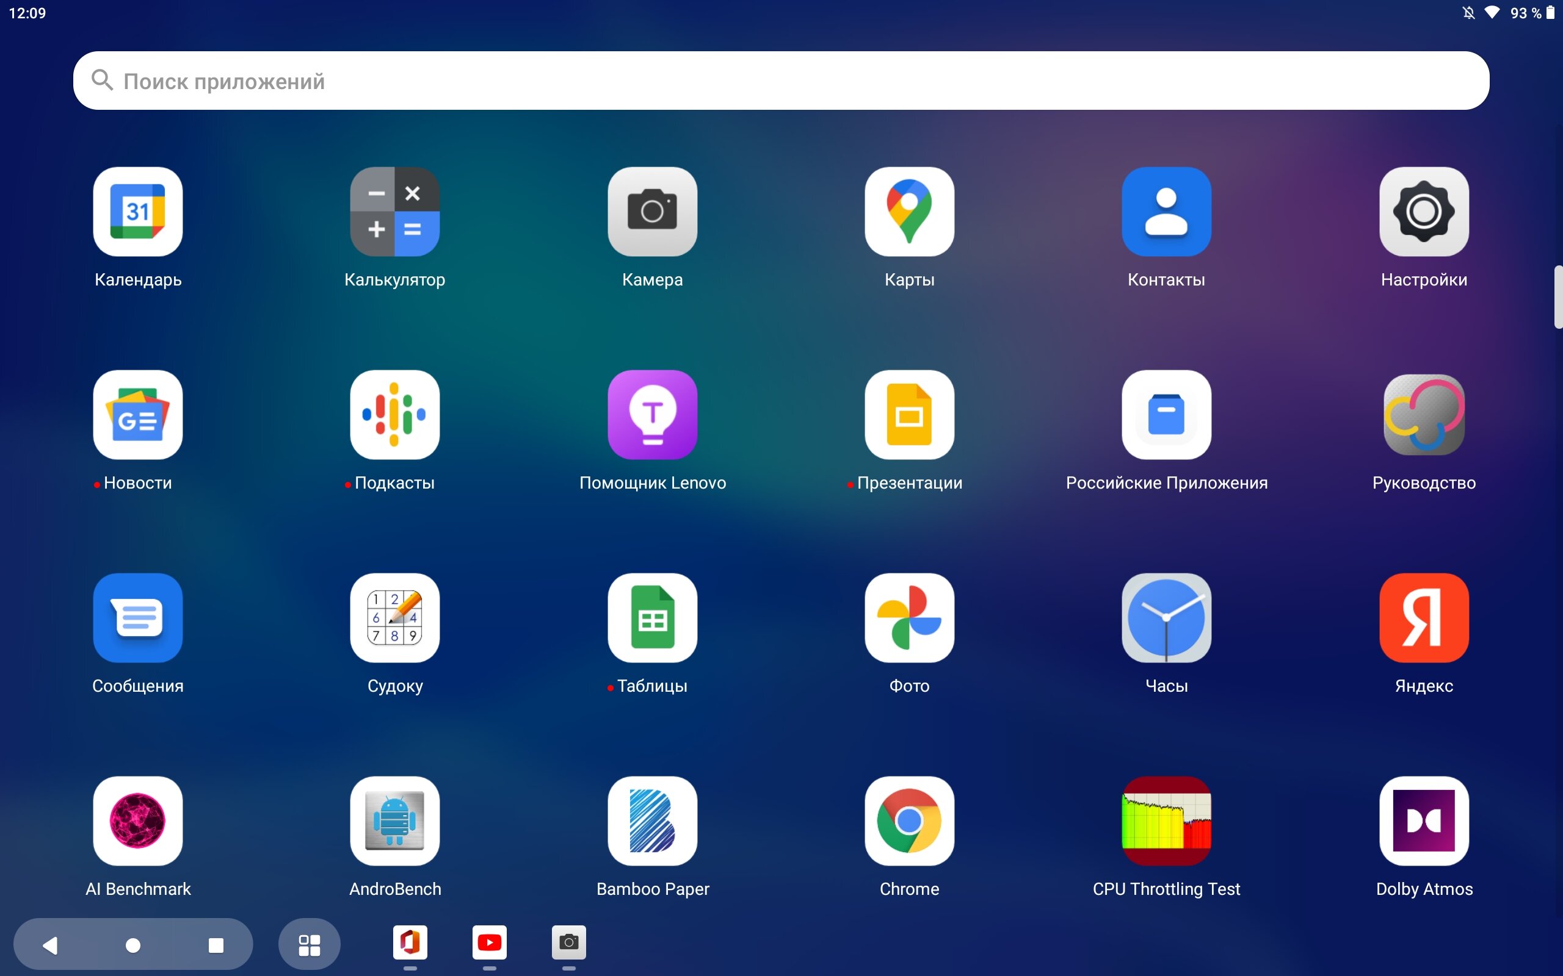Viewport: 1563px width, 976px height.
Task: Tap the Wi-Fi status icon
Action: click(x=1492, y=13)
